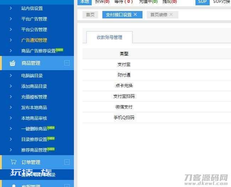Open 商品广告推荐设置 menu entry
This screenshot has width=231, height=187.
(38, 51)
